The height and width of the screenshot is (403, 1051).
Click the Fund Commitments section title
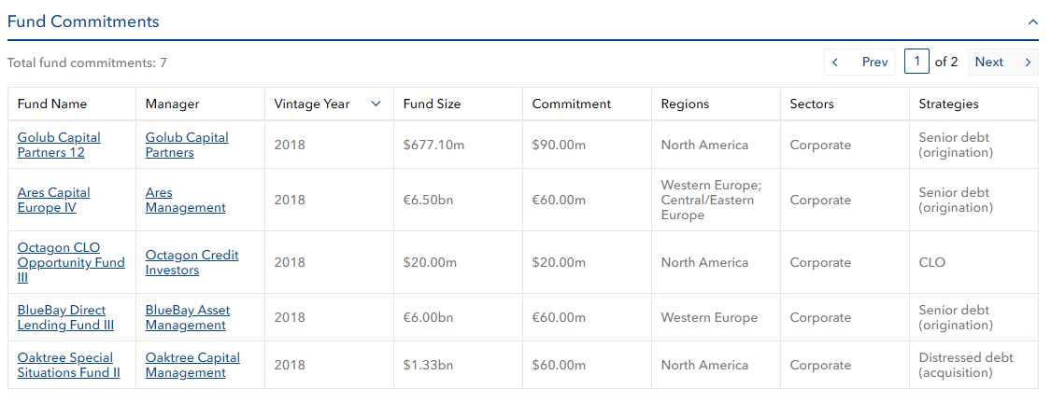(x=83, y=21)
